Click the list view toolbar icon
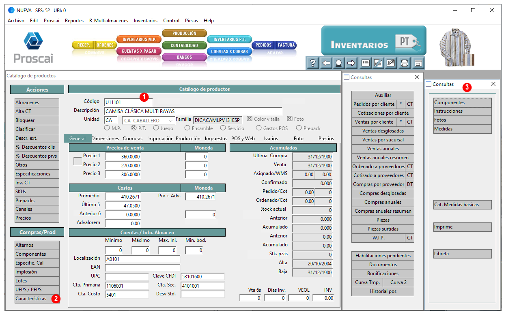The width and height of the screenshot is (506, 314). (x=366, y=63)
